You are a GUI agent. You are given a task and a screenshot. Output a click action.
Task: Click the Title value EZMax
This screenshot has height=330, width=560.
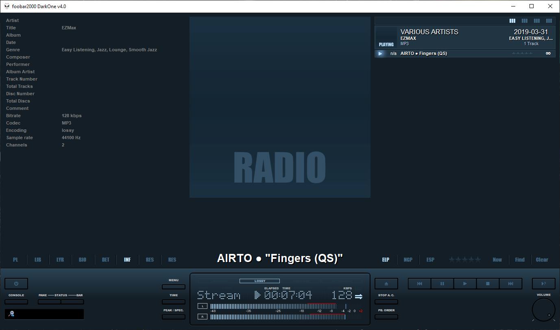coord(69,28)
